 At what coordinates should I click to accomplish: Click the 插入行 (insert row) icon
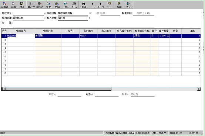[x=31, y=5]
